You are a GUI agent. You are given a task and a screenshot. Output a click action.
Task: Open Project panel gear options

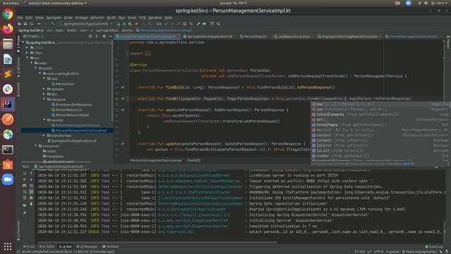104,37
